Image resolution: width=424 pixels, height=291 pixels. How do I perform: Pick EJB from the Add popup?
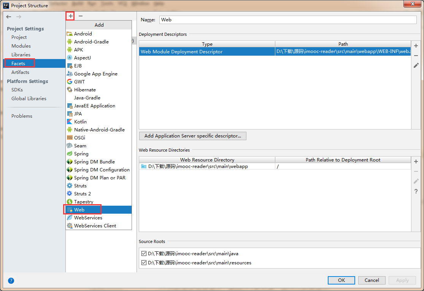coord(99,66)
